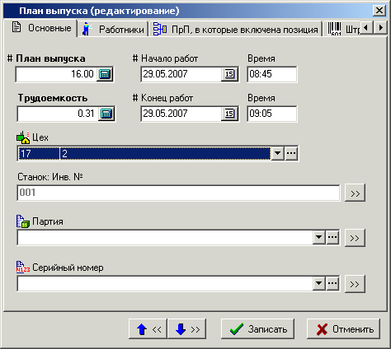Click the Начало работ time field 08:45

[272, 74]
